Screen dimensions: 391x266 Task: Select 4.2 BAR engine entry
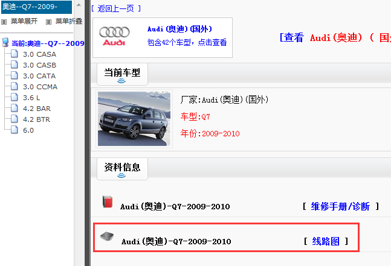37,109
